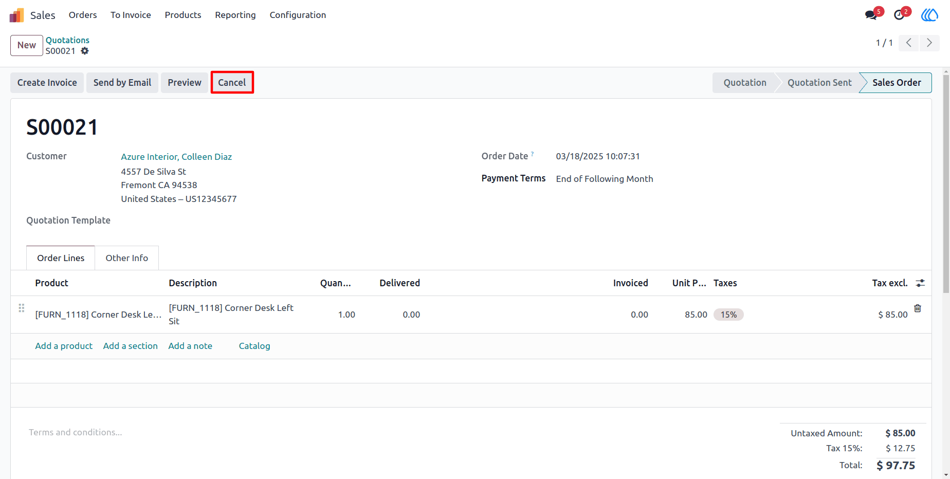Click Add a product

click(x=64, y=346)
